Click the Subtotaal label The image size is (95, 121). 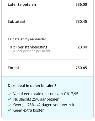(x=16, y=21)
